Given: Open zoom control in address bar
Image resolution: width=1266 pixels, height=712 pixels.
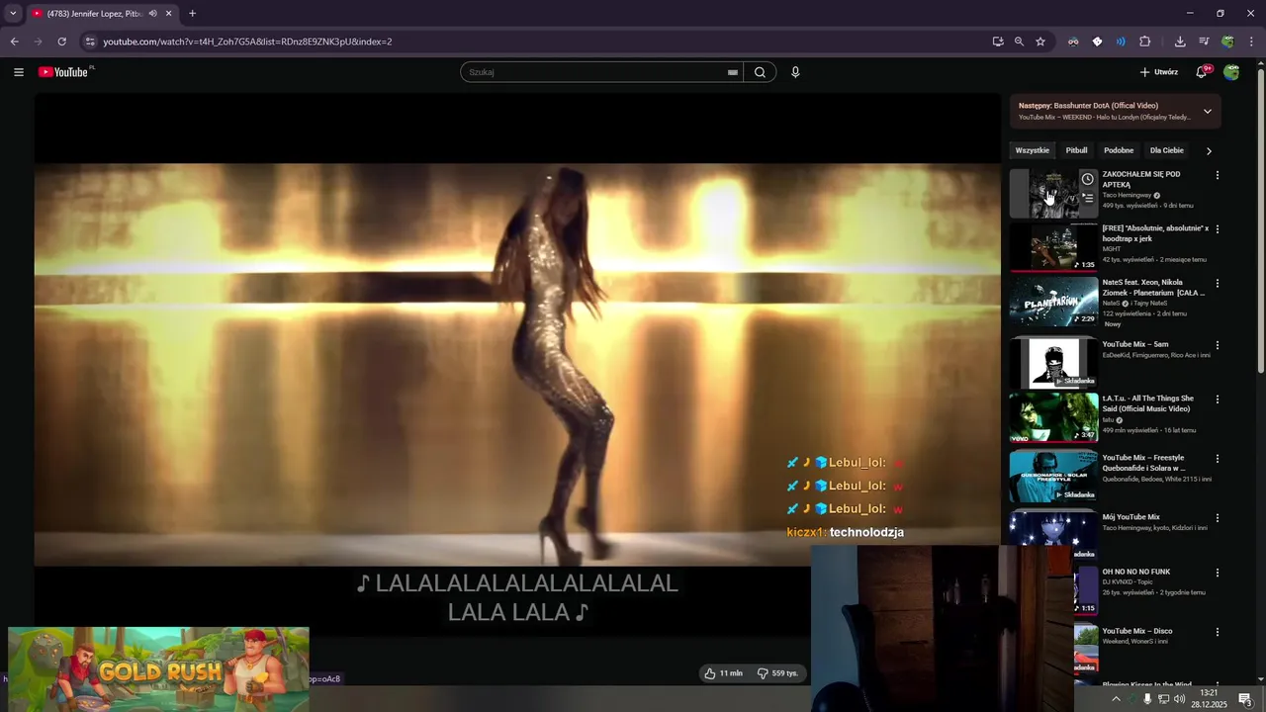Looking at the screenshot, I should pos(1019,42).
